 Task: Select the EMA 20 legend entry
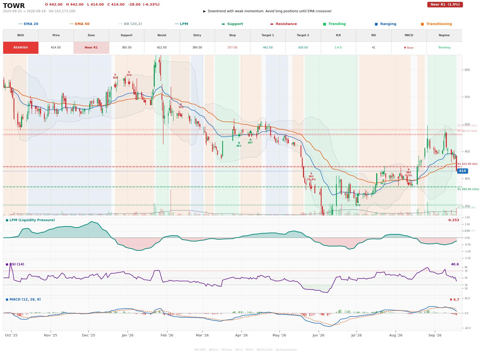28,24
